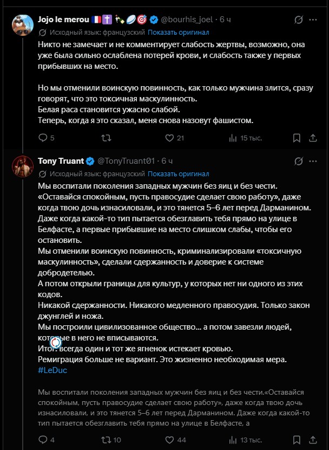
Task: Repost Jojo le merou's post
Action: pyautogui.click(x=106, y=138)
